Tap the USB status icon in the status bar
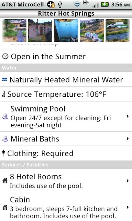The image size is (132, 221). tap(60, 4)
